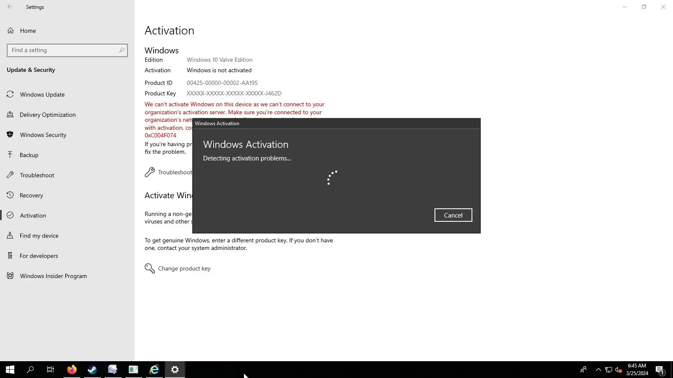The image size is (673, 378).
Task: Open the People icon in the taskbar
Action: click(x=583, y=370)
